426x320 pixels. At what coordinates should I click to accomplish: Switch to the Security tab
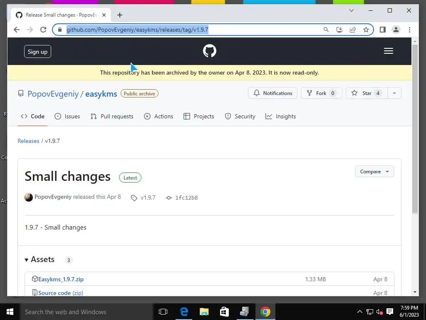240,117
